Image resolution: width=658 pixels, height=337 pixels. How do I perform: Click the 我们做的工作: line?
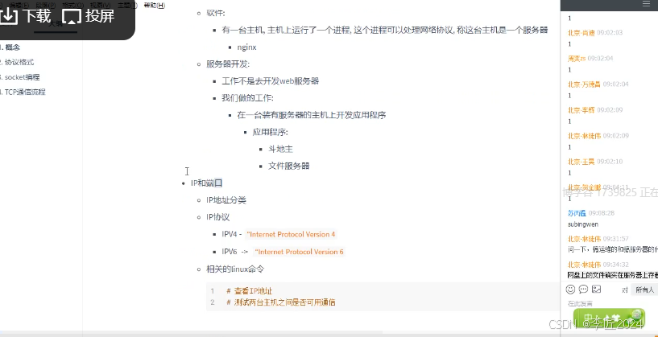pos(247,98)
